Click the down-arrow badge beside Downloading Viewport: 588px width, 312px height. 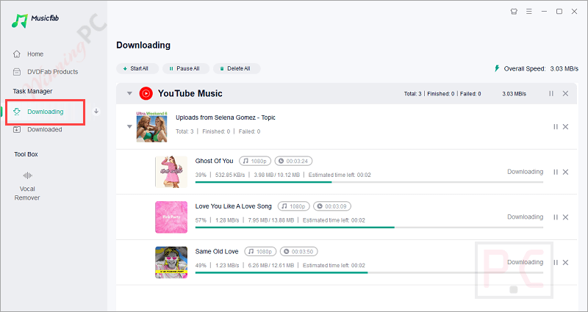(96, 112)
